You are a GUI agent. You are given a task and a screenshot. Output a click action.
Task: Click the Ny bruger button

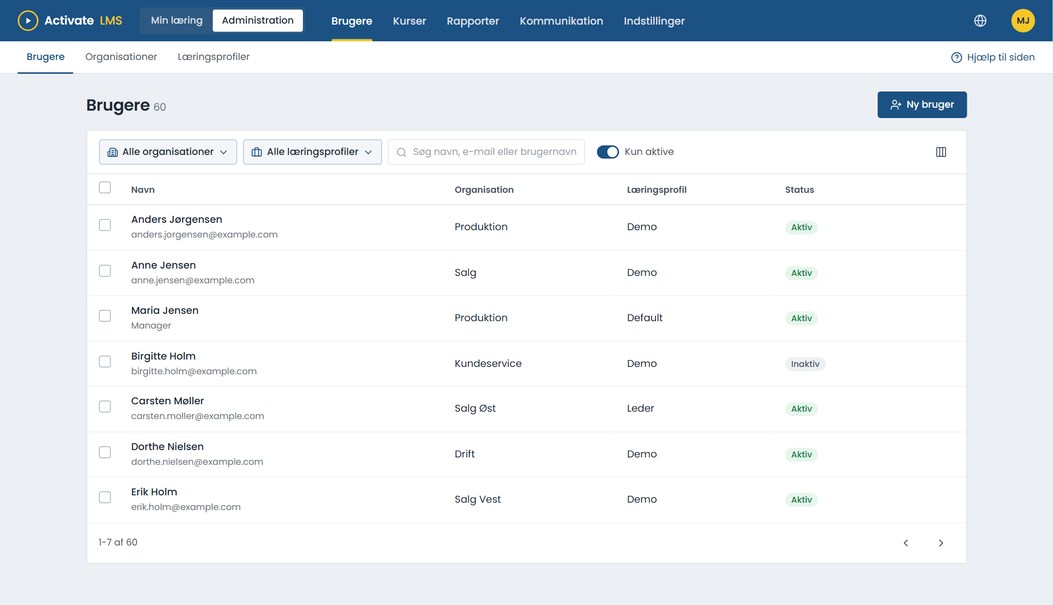pyautogui.click(x=922, y=105)
